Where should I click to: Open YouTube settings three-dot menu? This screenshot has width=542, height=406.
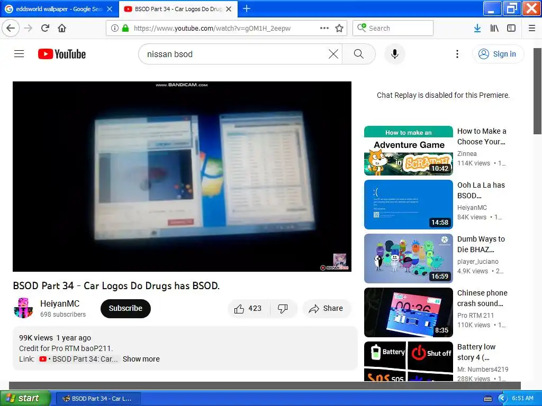[x=457, y=54]
